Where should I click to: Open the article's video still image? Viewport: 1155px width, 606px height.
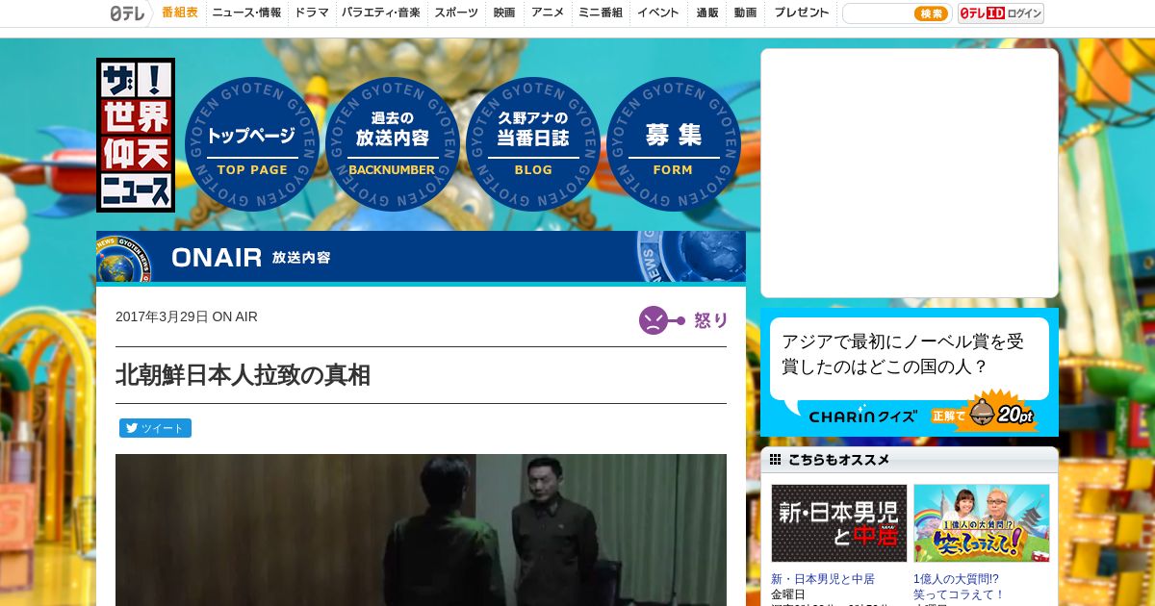(x=421, y=530)
